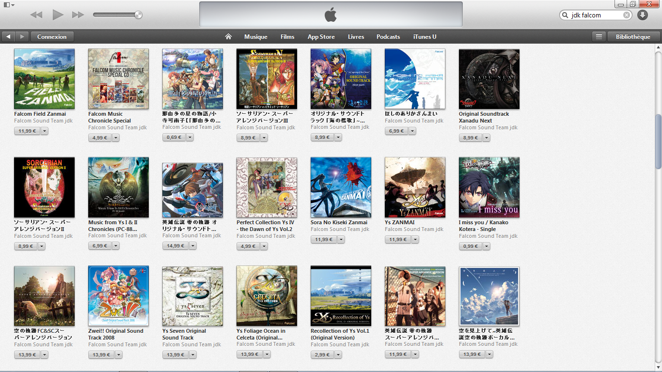
Task: Switch to mini player icon in title bar
Action: click(632, 4)
